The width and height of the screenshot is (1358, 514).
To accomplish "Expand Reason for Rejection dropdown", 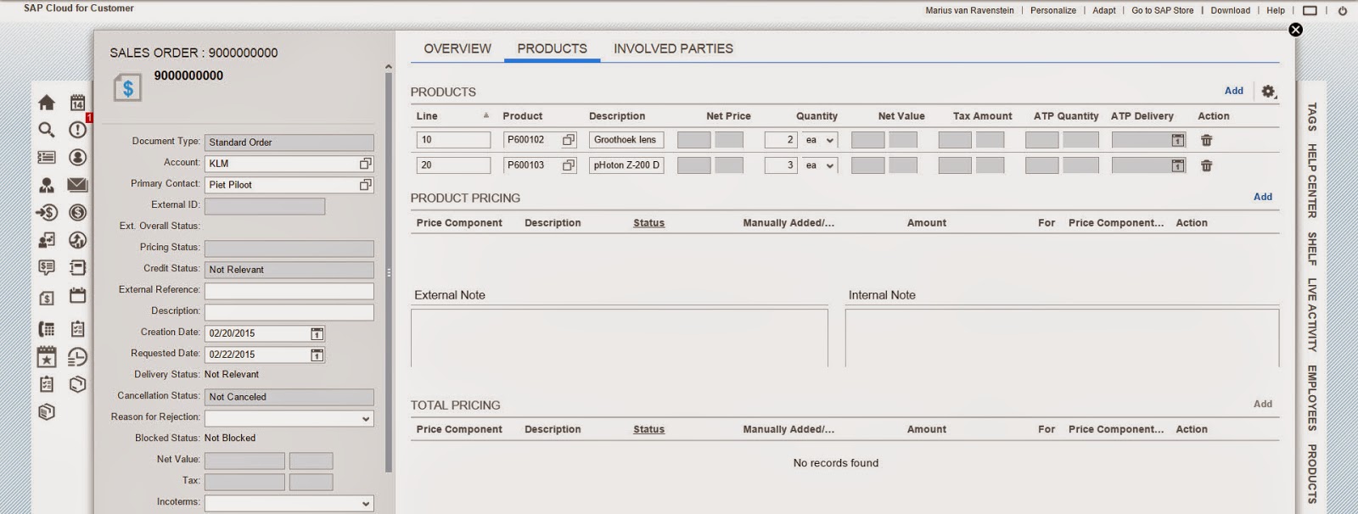I will (x=366, y=418).
